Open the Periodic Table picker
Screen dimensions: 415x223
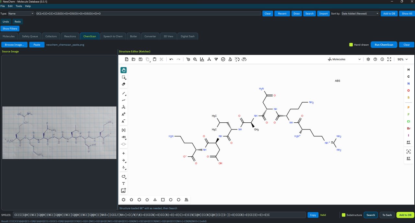408,142
